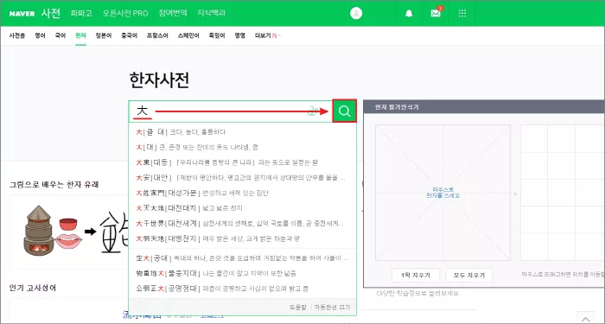Switch to the 영어 dictionary tab

(40, 36)
